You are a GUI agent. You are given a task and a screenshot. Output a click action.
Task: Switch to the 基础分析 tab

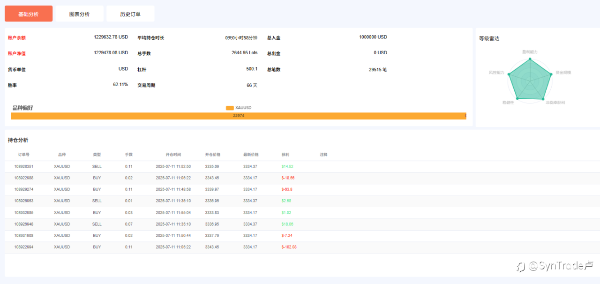click(29, 14)
